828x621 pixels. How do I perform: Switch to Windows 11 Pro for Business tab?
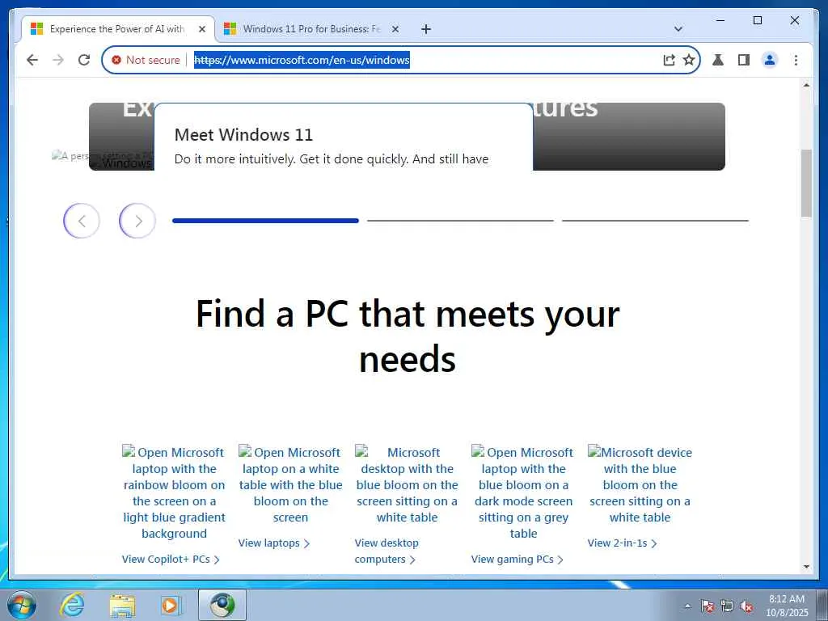pyautogui.click(x=311, y=29)
